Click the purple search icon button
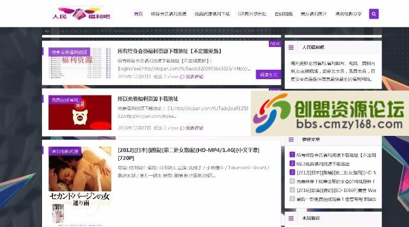The image size is (409, 227). [374, 14]
